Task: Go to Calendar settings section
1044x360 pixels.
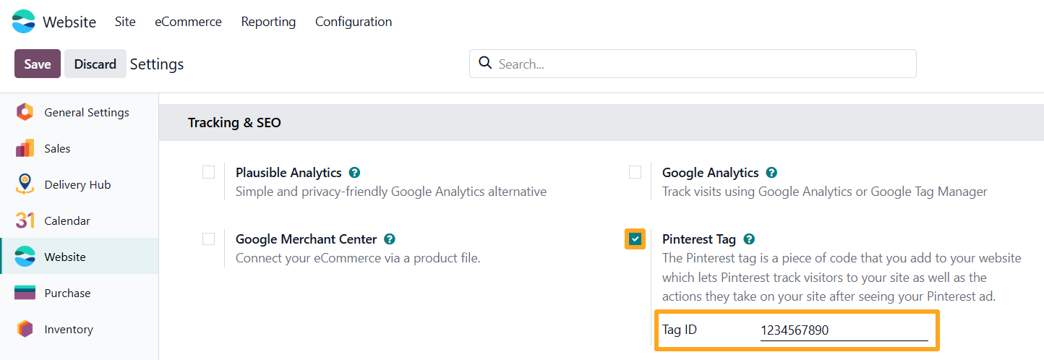Action: click(x=80, y=220)
